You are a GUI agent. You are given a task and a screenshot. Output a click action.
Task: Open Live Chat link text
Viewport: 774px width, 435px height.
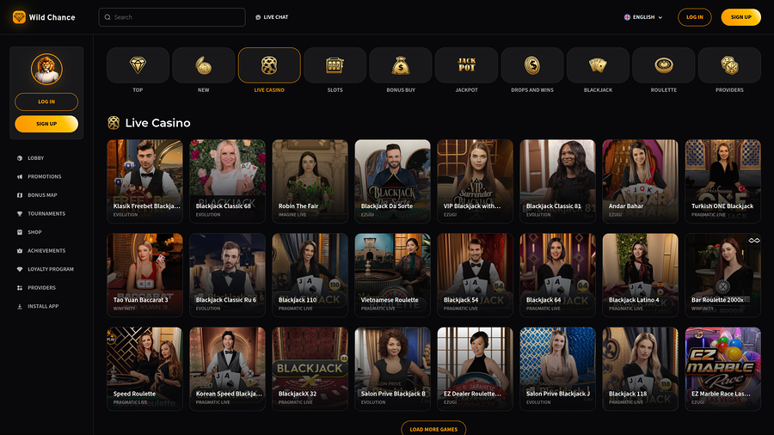pos(276,17)
